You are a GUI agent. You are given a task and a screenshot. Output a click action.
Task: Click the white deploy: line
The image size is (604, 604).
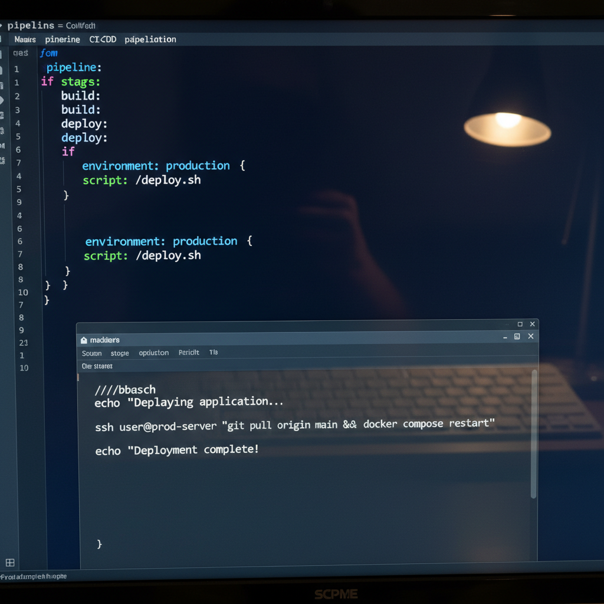coord(84,124)
